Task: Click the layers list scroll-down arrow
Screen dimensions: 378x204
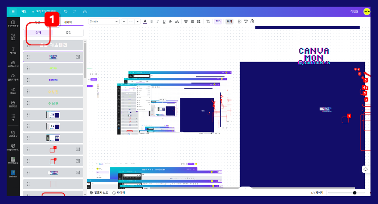Action: [x=85, y=194]
